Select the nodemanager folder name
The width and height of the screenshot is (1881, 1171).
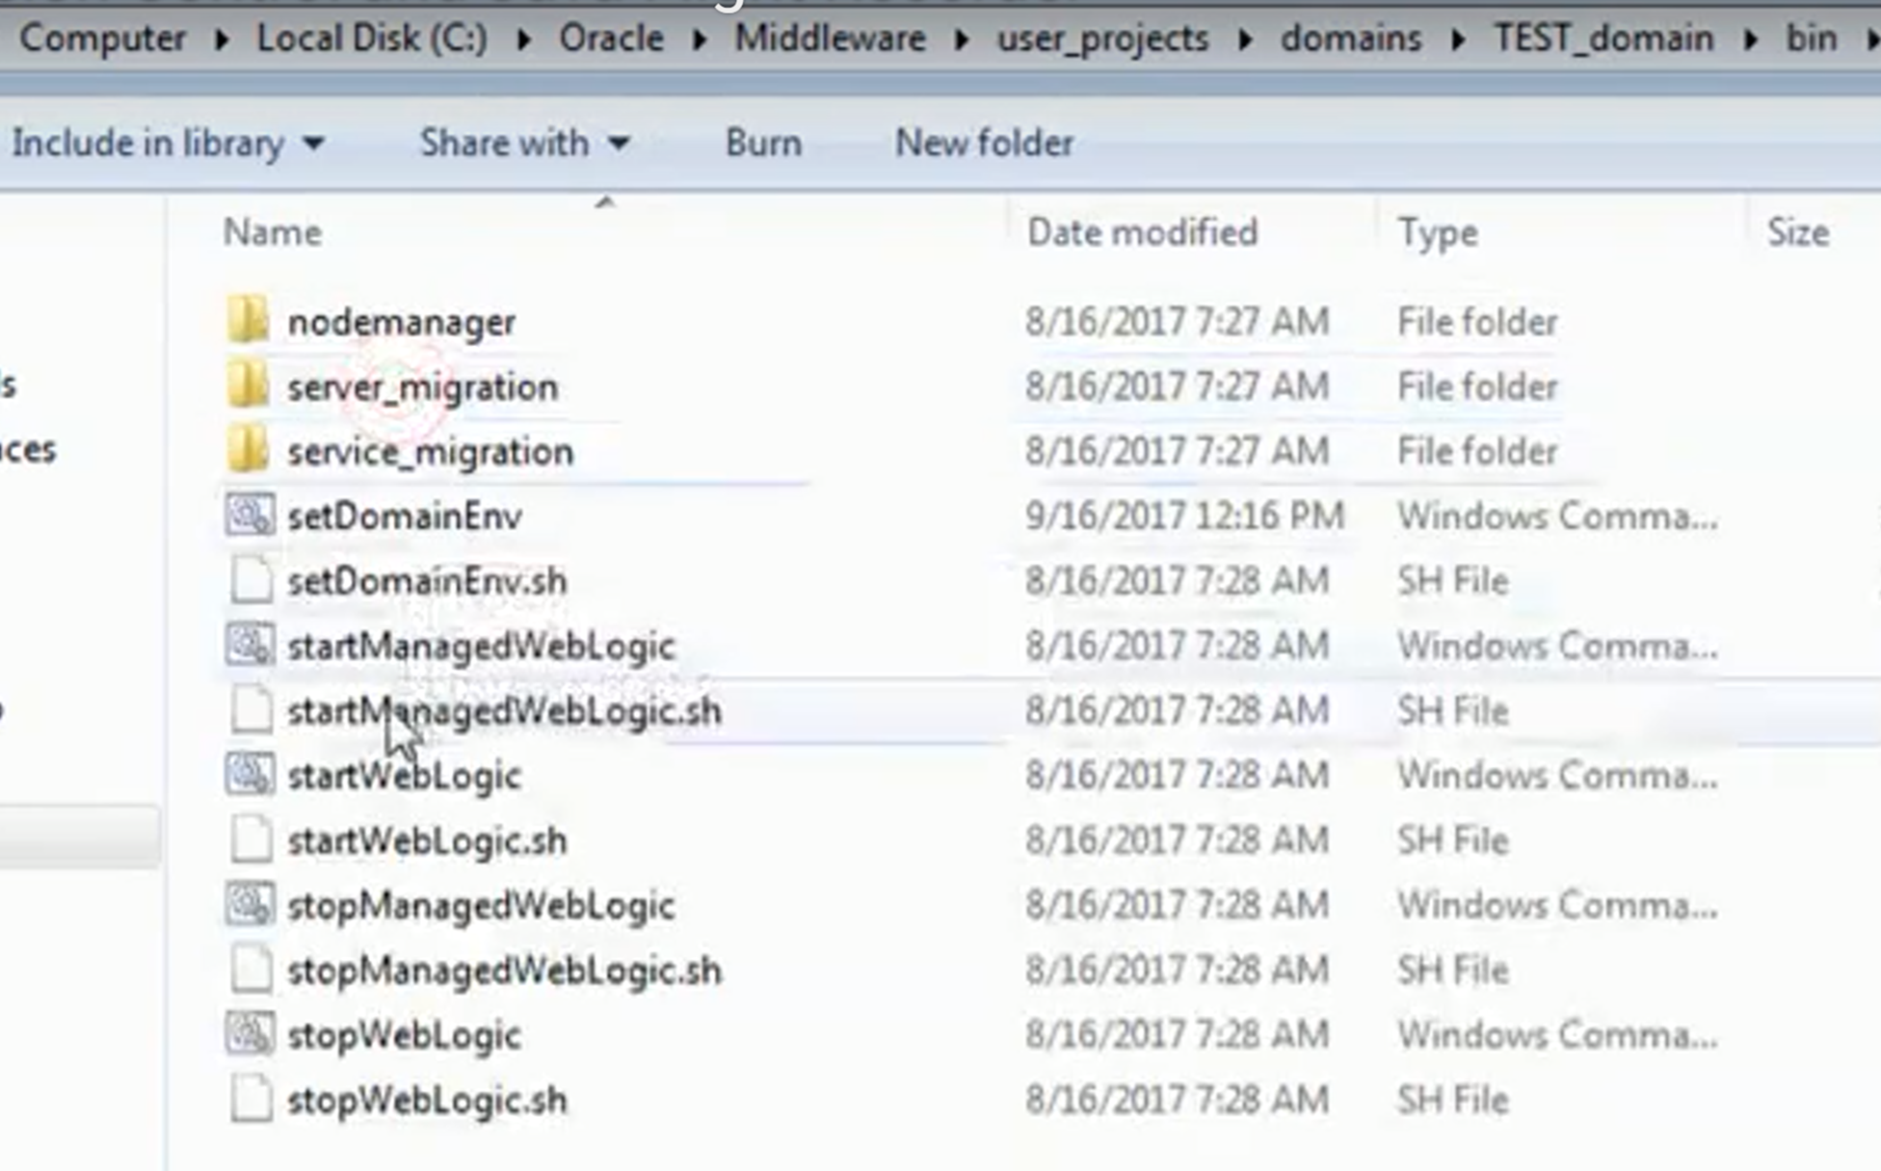point(402,323)
